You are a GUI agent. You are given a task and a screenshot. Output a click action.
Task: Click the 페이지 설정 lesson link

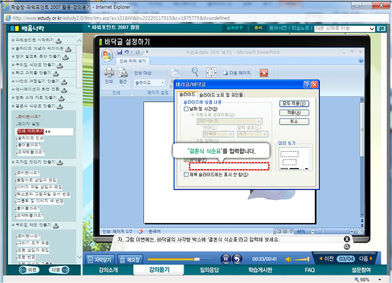click(28, 124)
